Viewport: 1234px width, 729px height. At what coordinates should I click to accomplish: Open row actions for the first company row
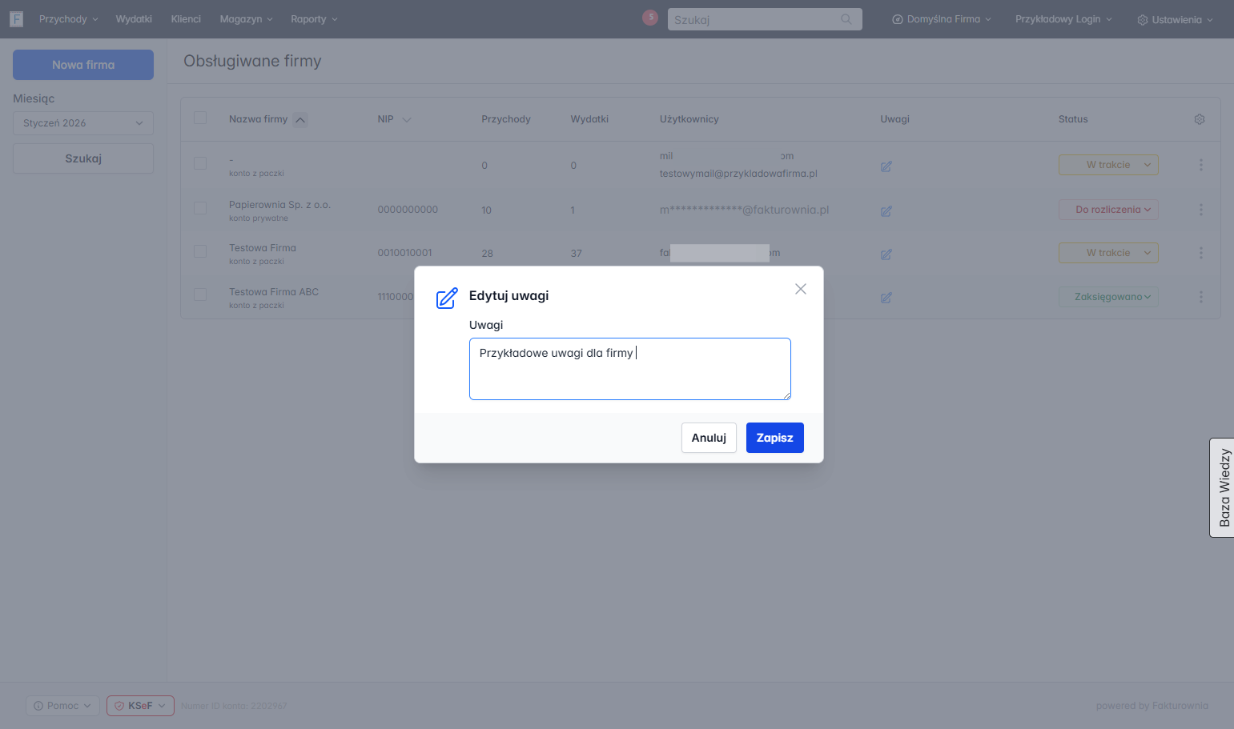pyautogui.click(x=1201, y=165)
